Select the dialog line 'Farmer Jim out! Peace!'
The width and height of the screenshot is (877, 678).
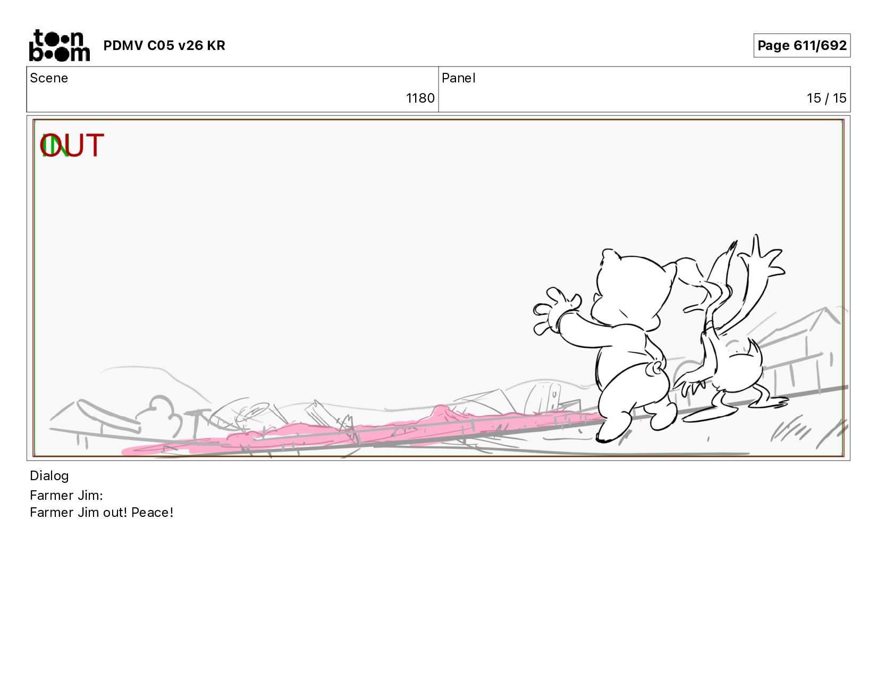tap(102, 513)
